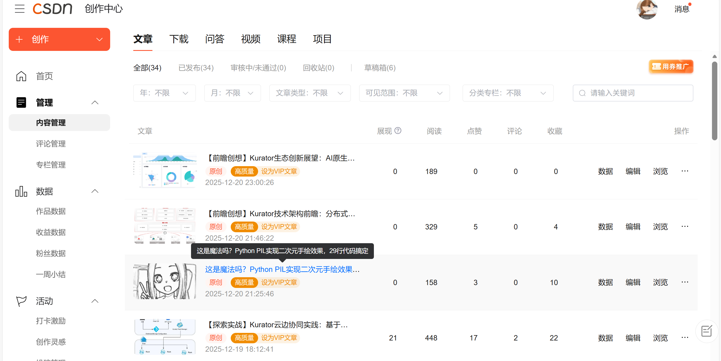Viewport: 721px width, 361px height.
Task: Click the CSDN logo
Action: pos(52,9)
